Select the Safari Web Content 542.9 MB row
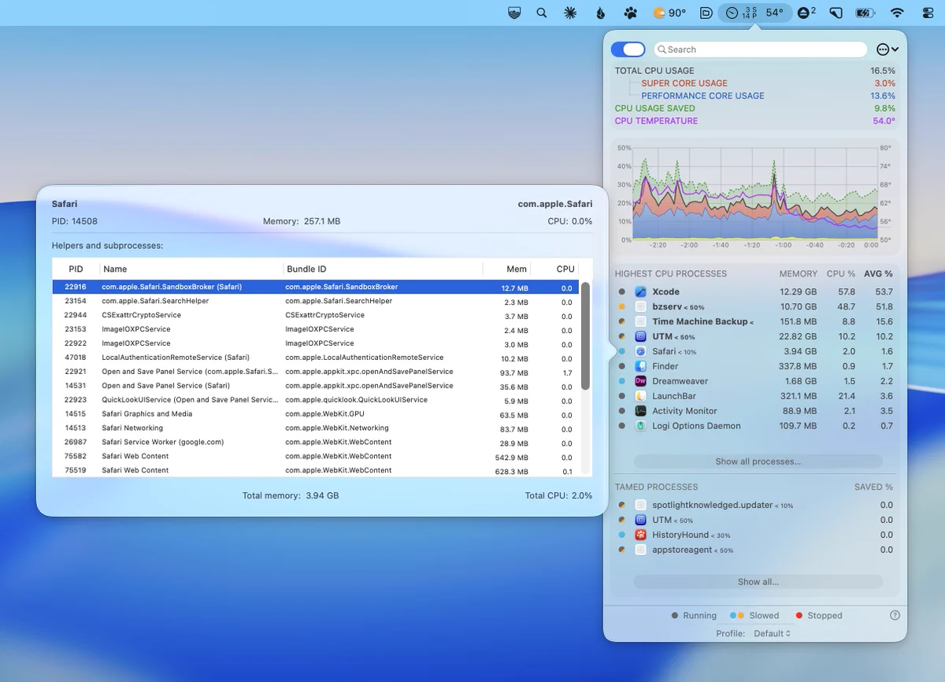 (x=315, y=457)
